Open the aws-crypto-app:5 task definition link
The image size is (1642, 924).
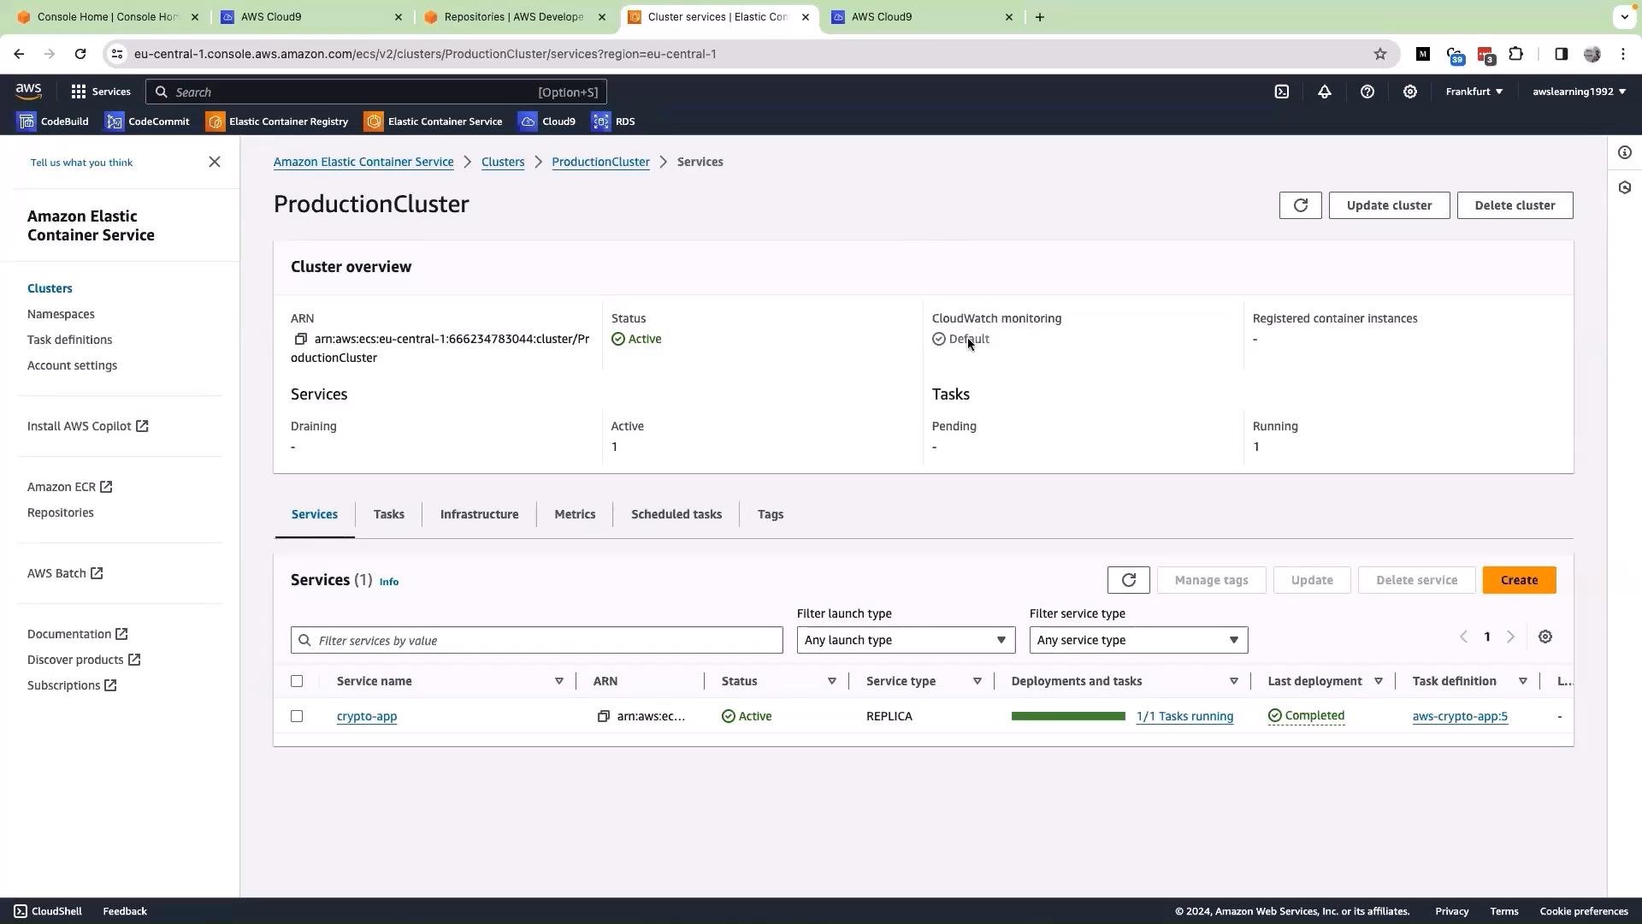click(x=1460, y=716)
